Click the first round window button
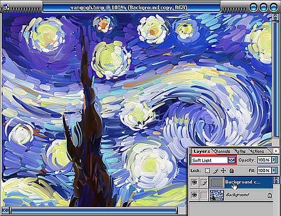 (x=253, y=7)
